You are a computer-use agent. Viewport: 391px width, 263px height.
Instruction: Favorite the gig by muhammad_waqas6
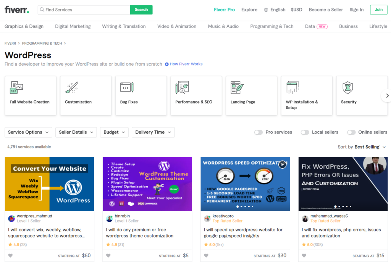coord(304,256)
